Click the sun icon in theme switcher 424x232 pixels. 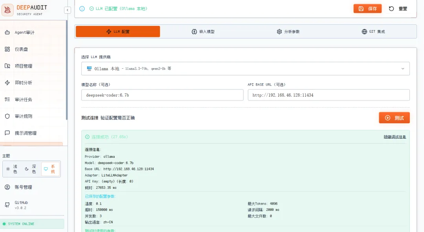point(8,169)
